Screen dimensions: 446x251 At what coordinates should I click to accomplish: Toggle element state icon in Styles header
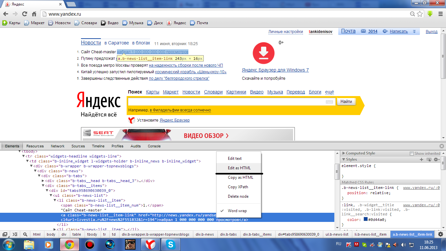click(429, 159)
